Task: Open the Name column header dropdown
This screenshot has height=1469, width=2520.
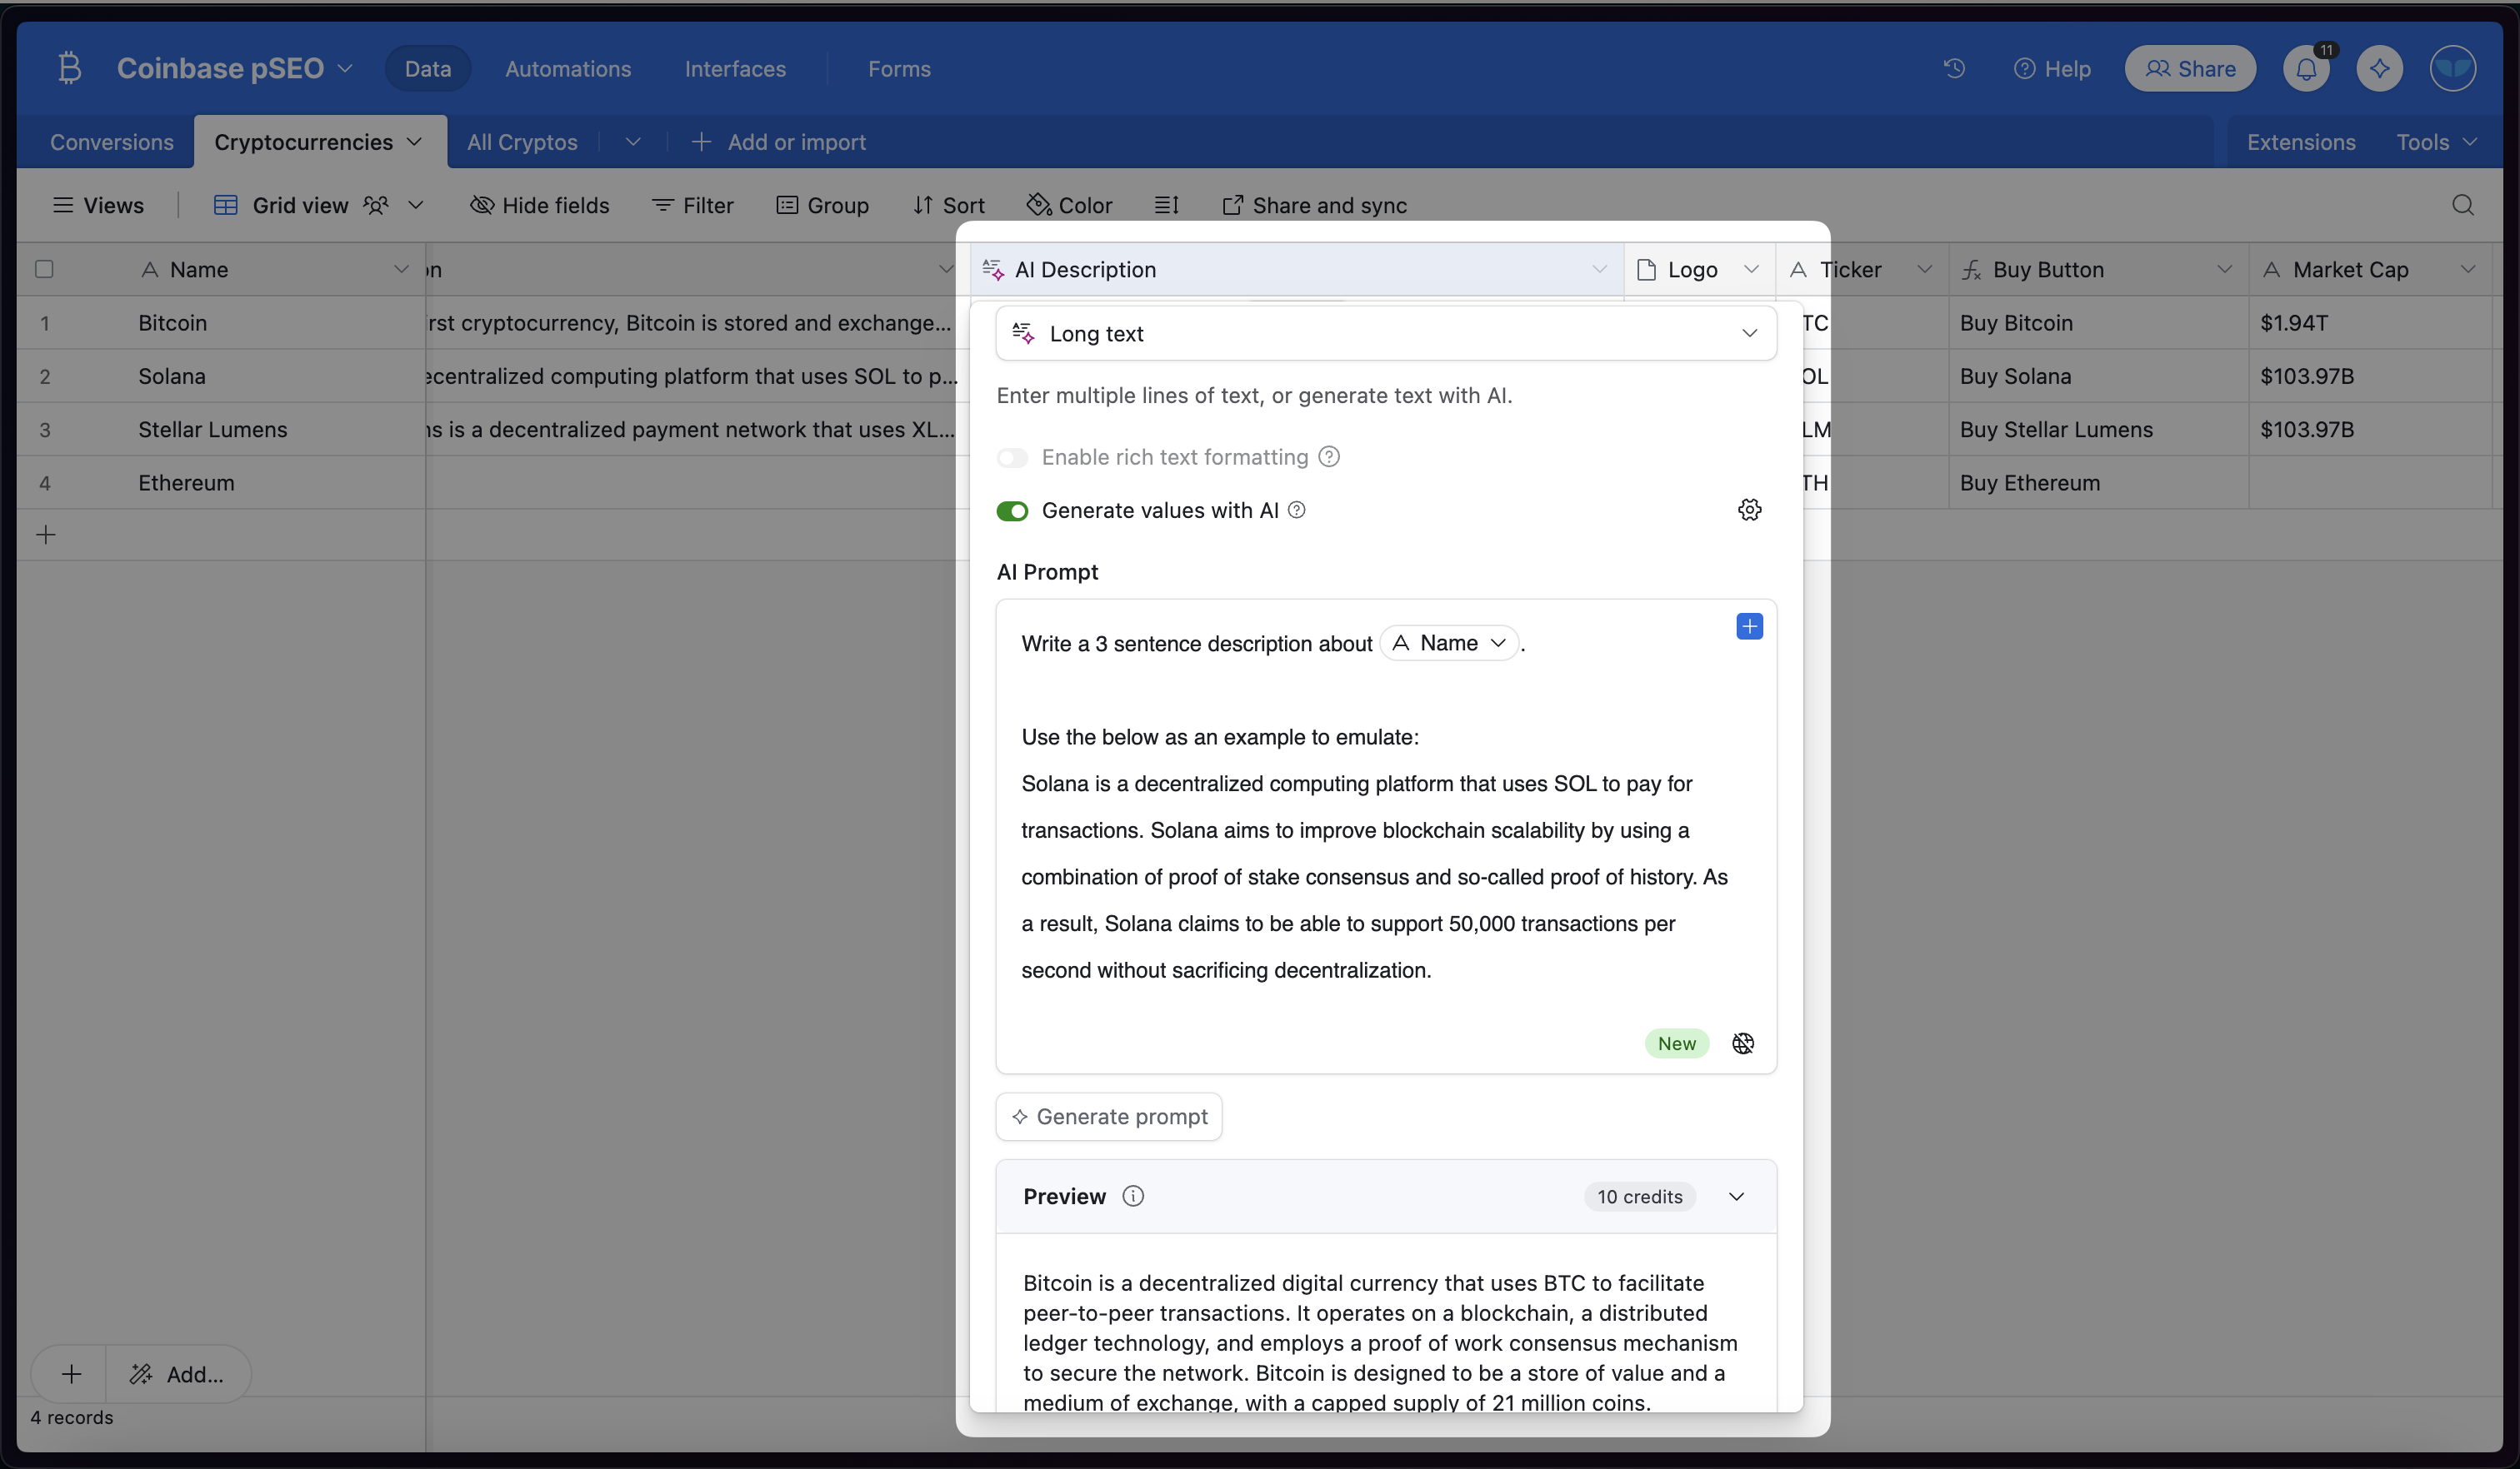Action: [x=401, y=270]
